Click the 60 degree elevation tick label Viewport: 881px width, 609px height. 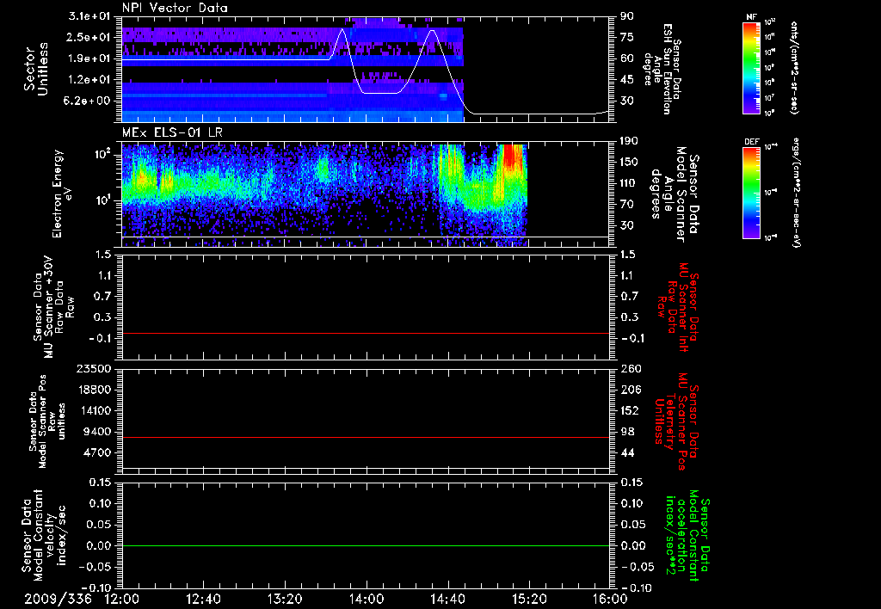[626, 58]
